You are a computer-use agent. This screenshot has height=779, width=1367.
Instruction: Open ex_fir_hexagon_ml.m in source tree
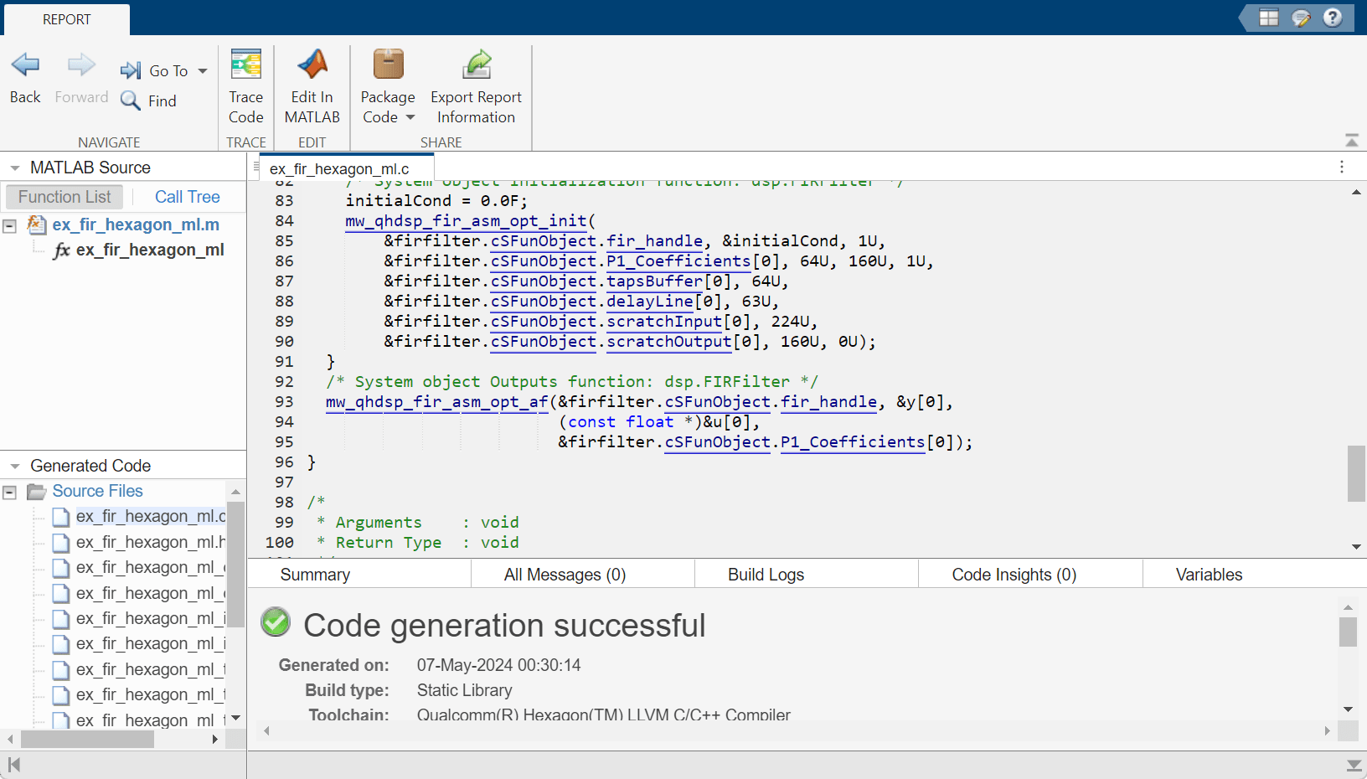(136, 224)
